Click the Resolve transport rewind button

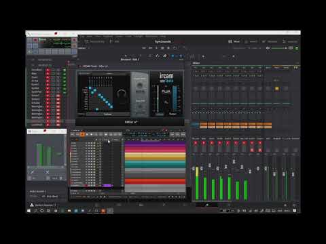click(x=144, y=48)
